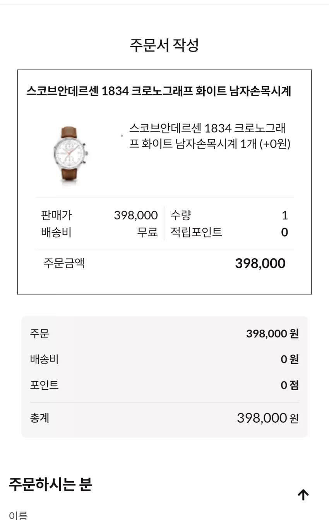Tap the 총계 total of 398,000 원

coord(268,418)
